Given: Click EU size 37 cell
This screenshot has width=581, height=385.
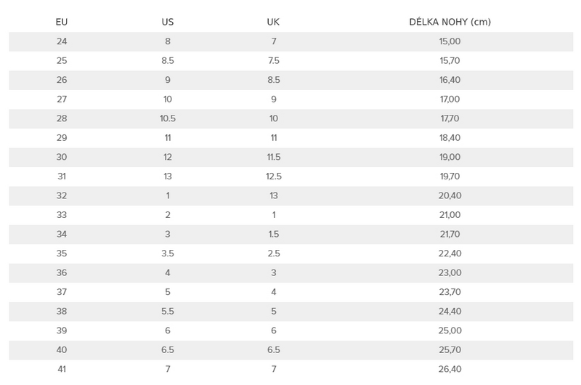Looking at the screenshot, I should pos(62,291).
